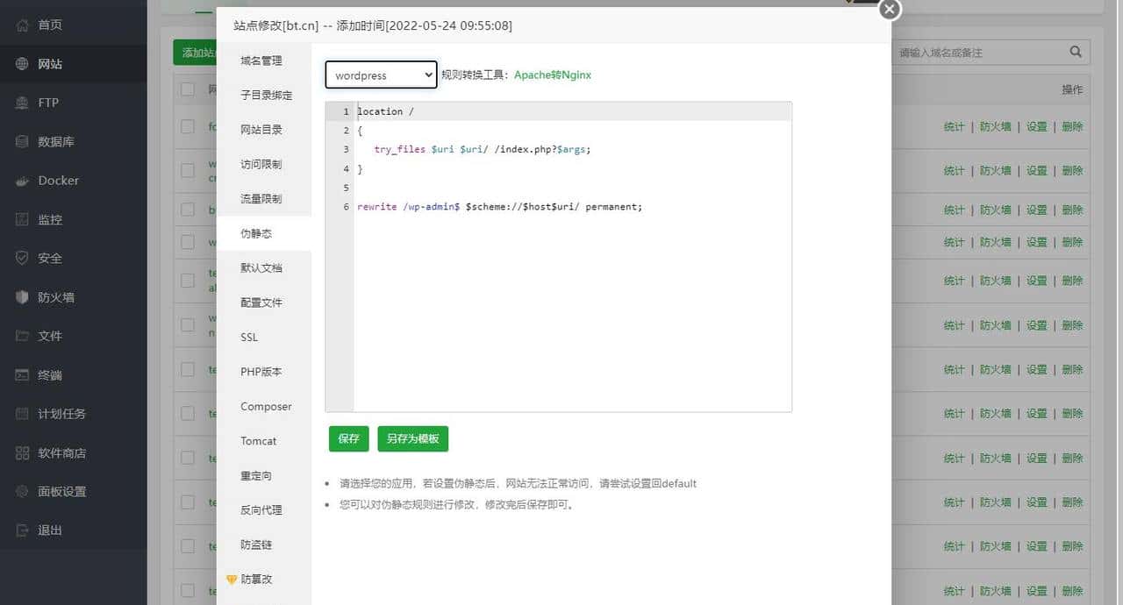
Task: Open the wordpress rule template dropdown
Action: coord(380,75)
